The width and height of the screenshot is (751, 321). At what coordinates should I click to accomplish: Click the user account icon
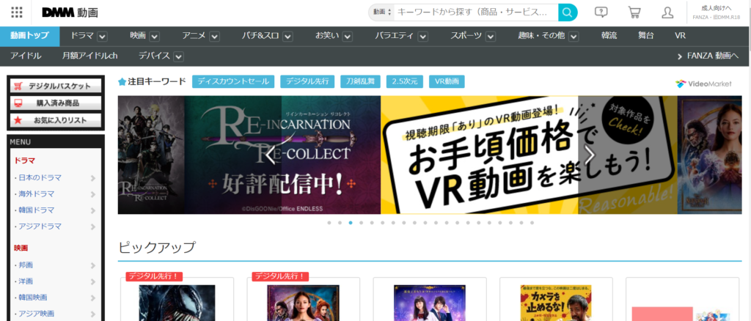pos(667,12)
